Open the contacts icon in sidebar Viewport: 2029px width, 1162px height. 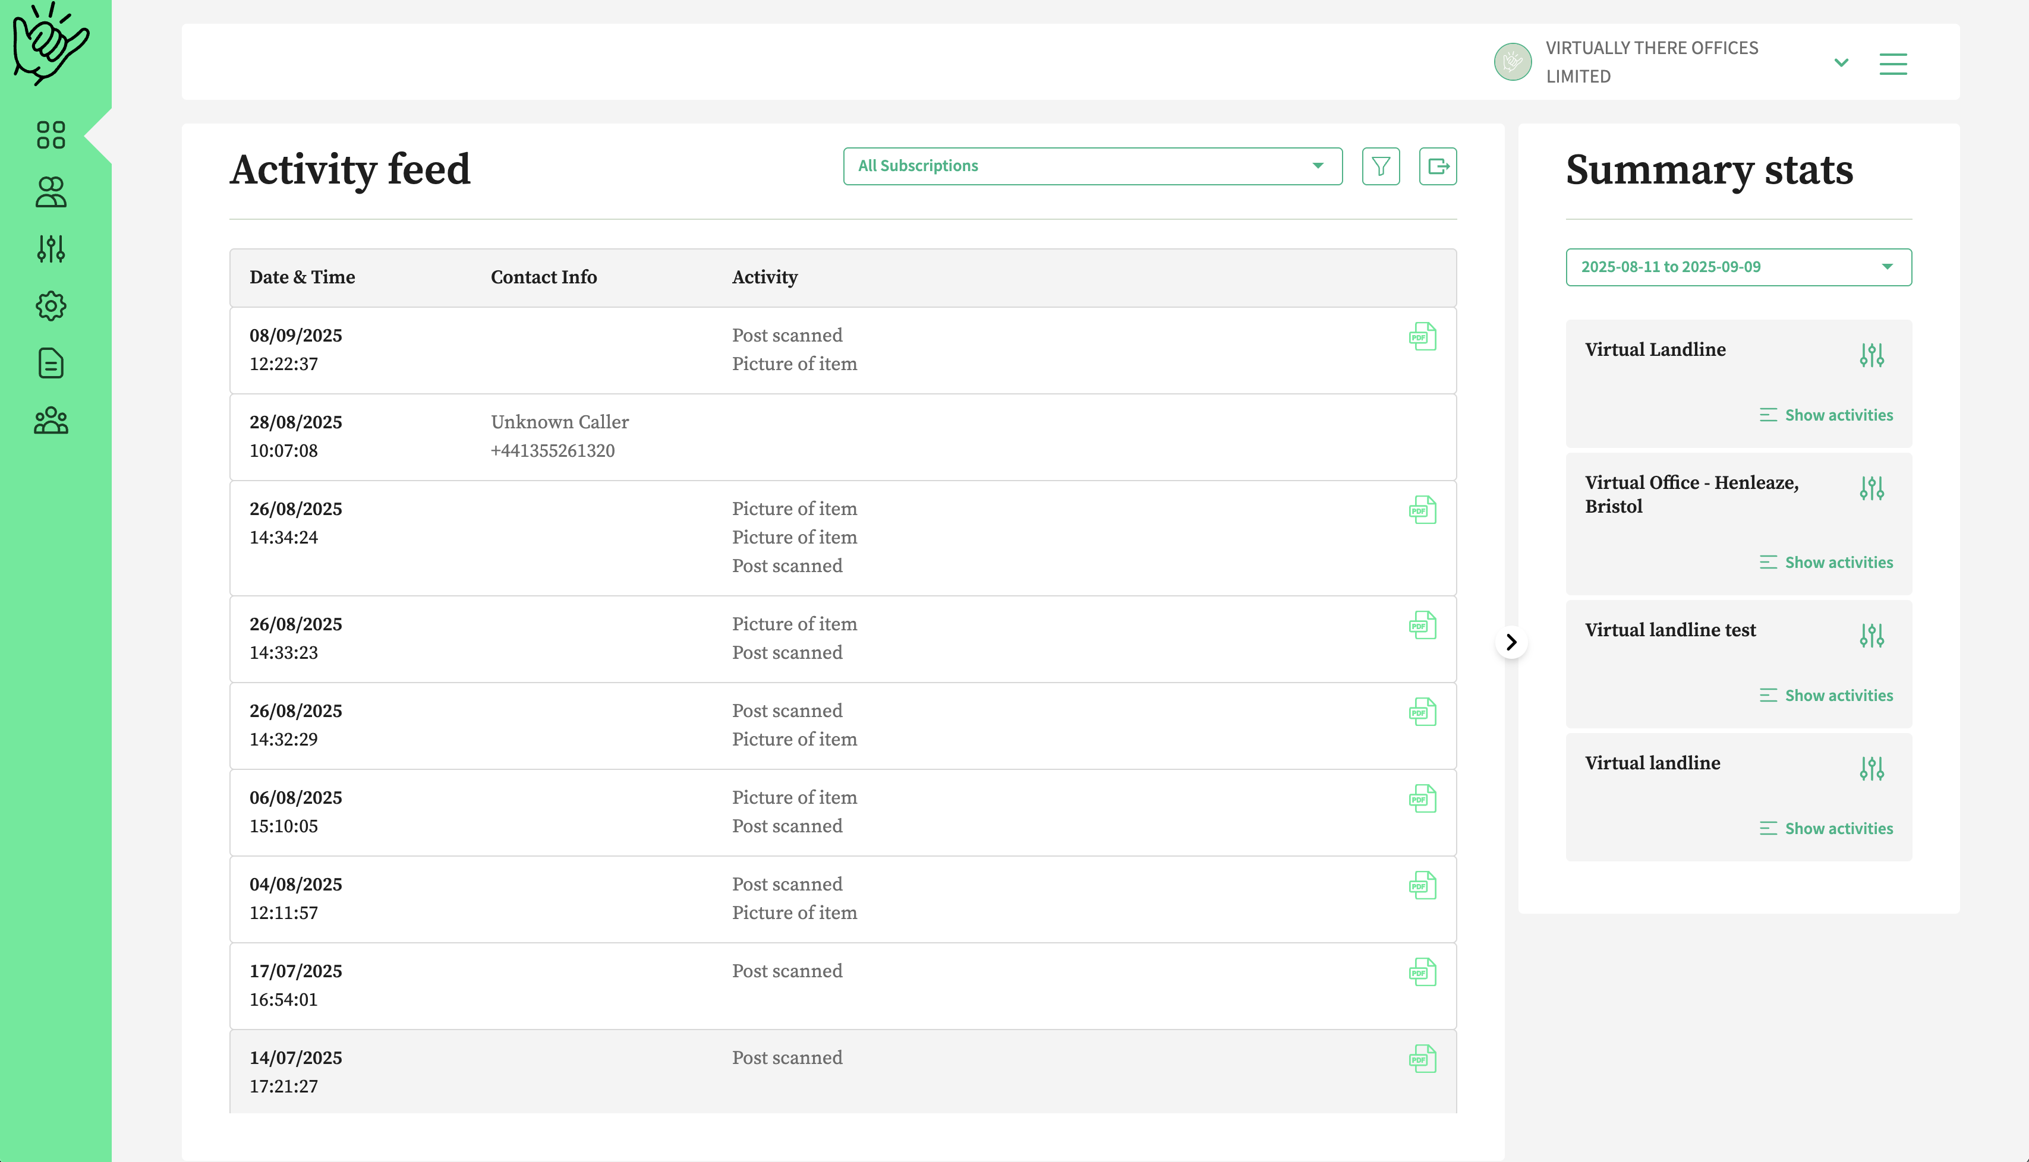(x=51, y=192)
